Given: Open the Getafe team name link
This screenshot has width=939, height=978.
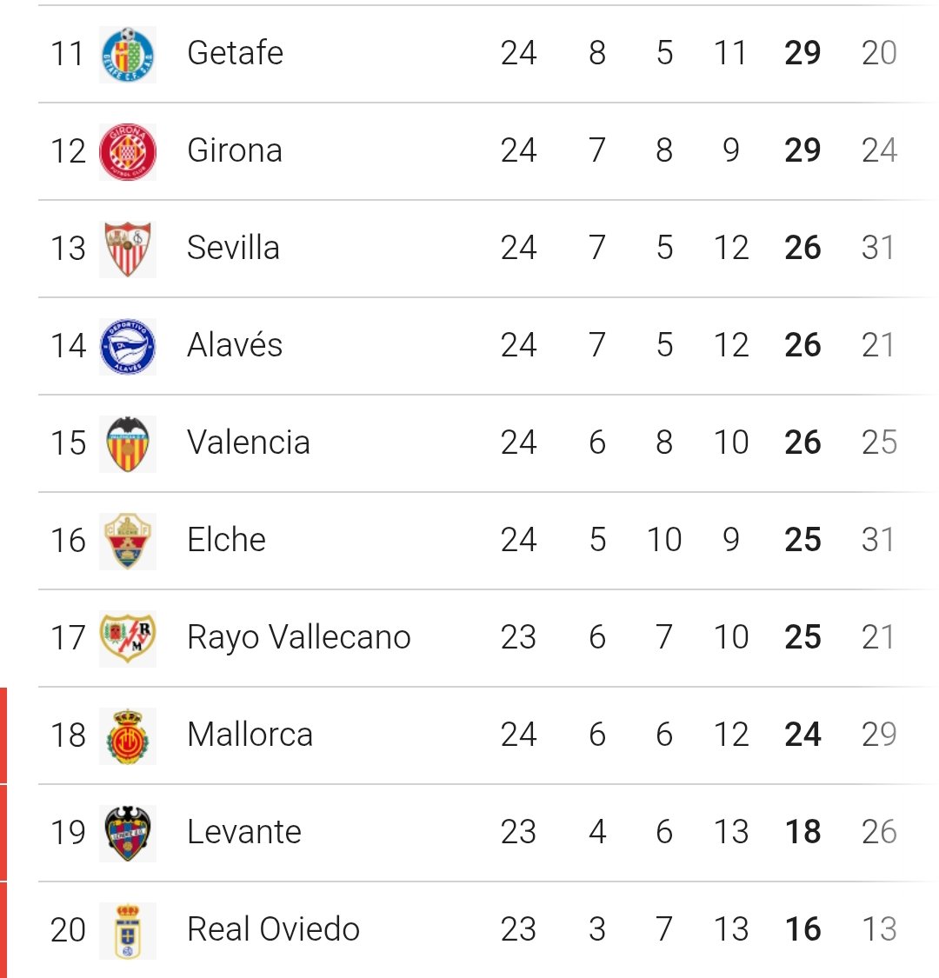Looking at the screenshot, I should (x=235, y=53).
